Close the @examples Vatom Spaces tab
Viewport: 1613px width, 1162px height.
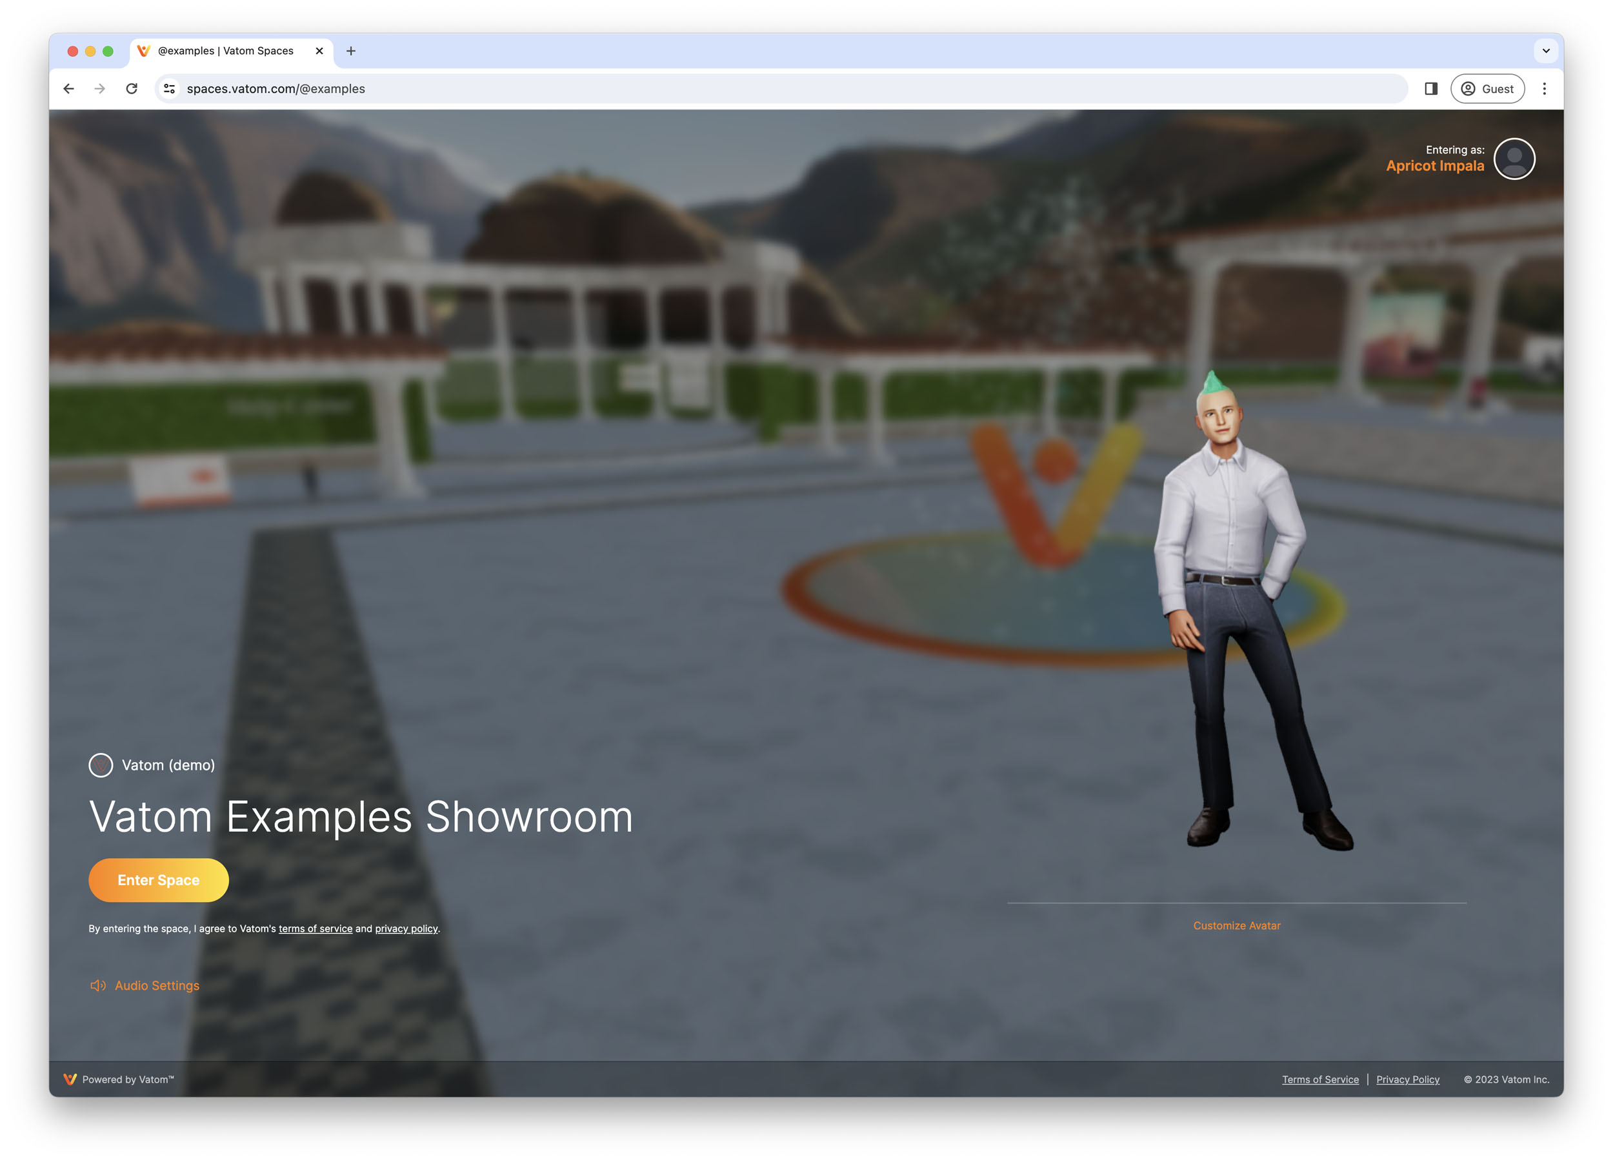point(319,51)
